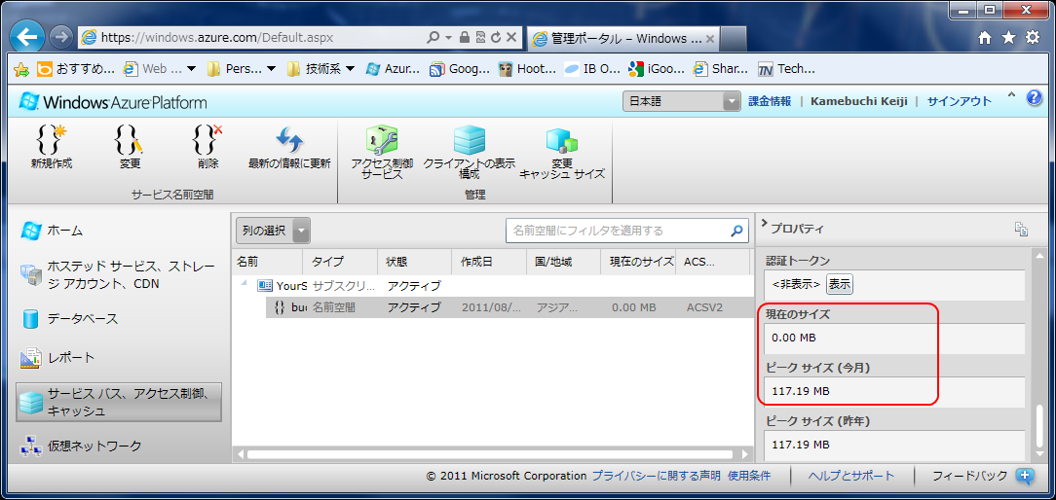The height and width of the screenshot is (500, 1056).
Task: Click the address bar search magnifier icon
Action: [434, 38]
